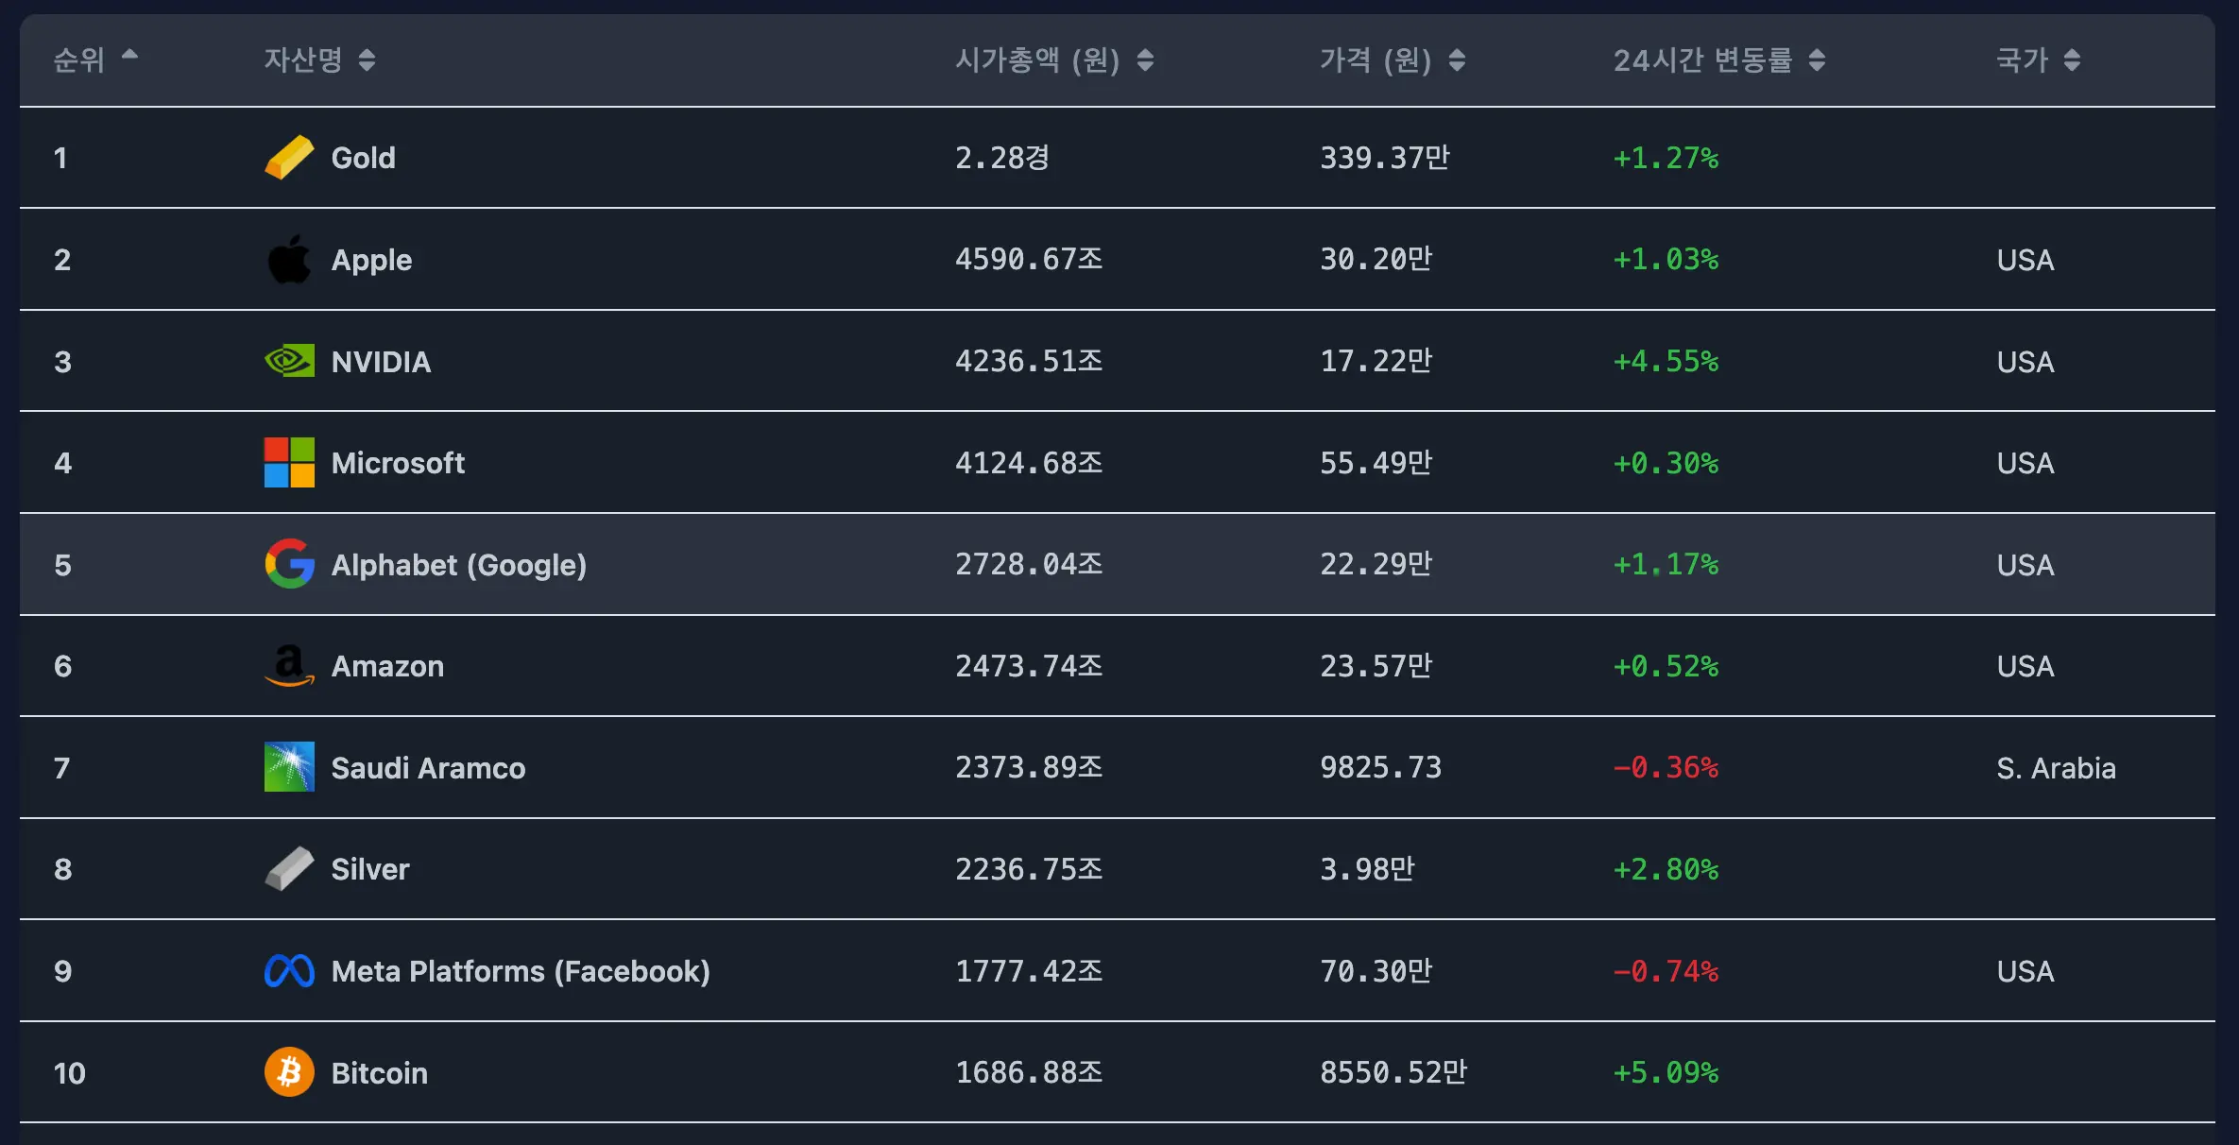Click the NVIDIA logo icon
The image size is (2239, 1145).
[x=289, y=361]
